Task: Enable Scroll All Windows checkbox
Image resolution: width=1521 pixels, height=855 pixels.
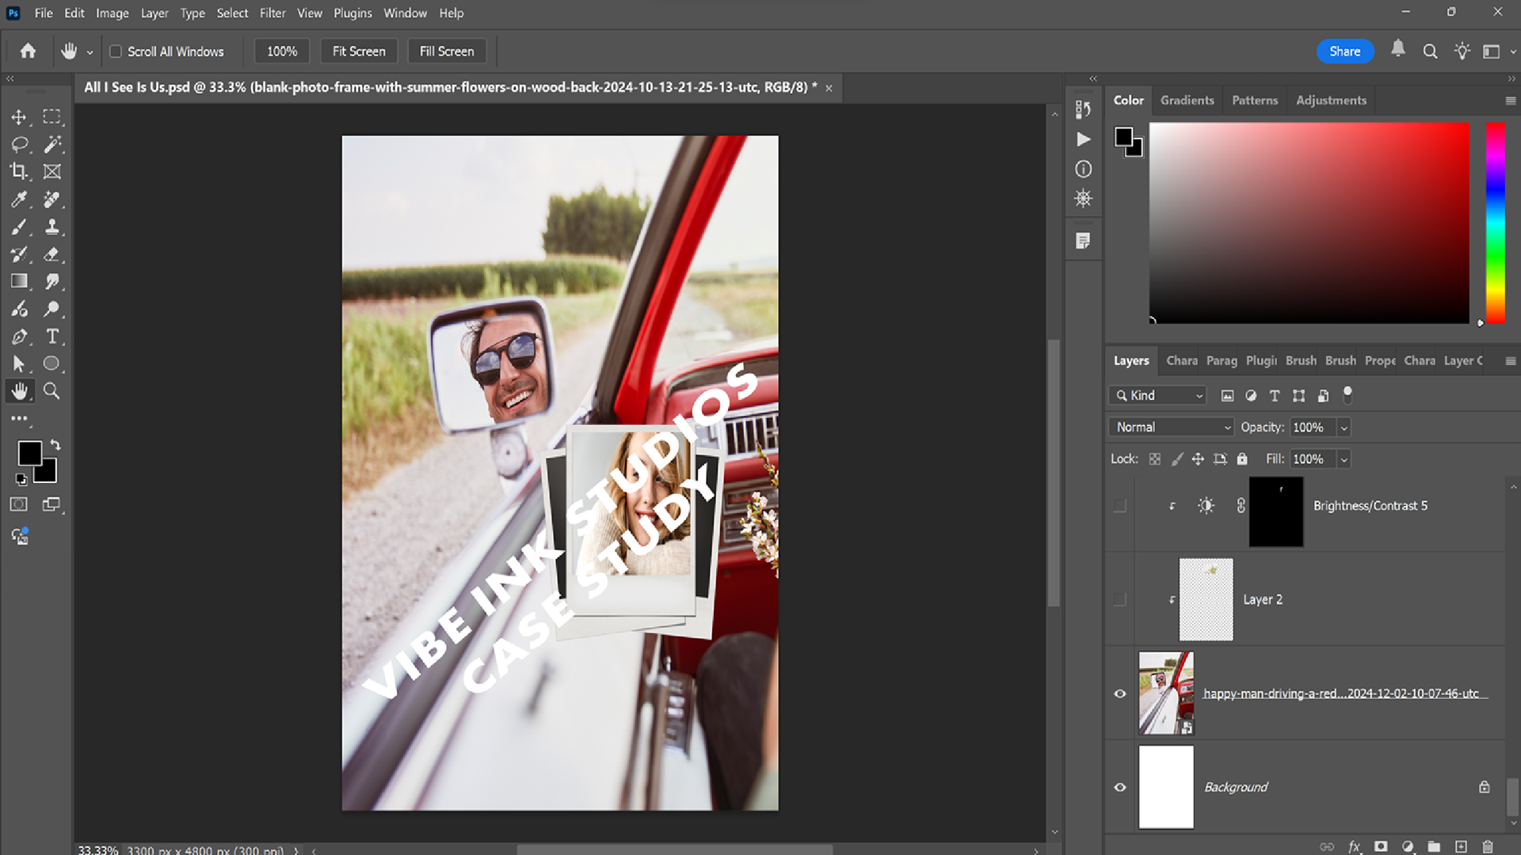Action: tap(116, 51)
